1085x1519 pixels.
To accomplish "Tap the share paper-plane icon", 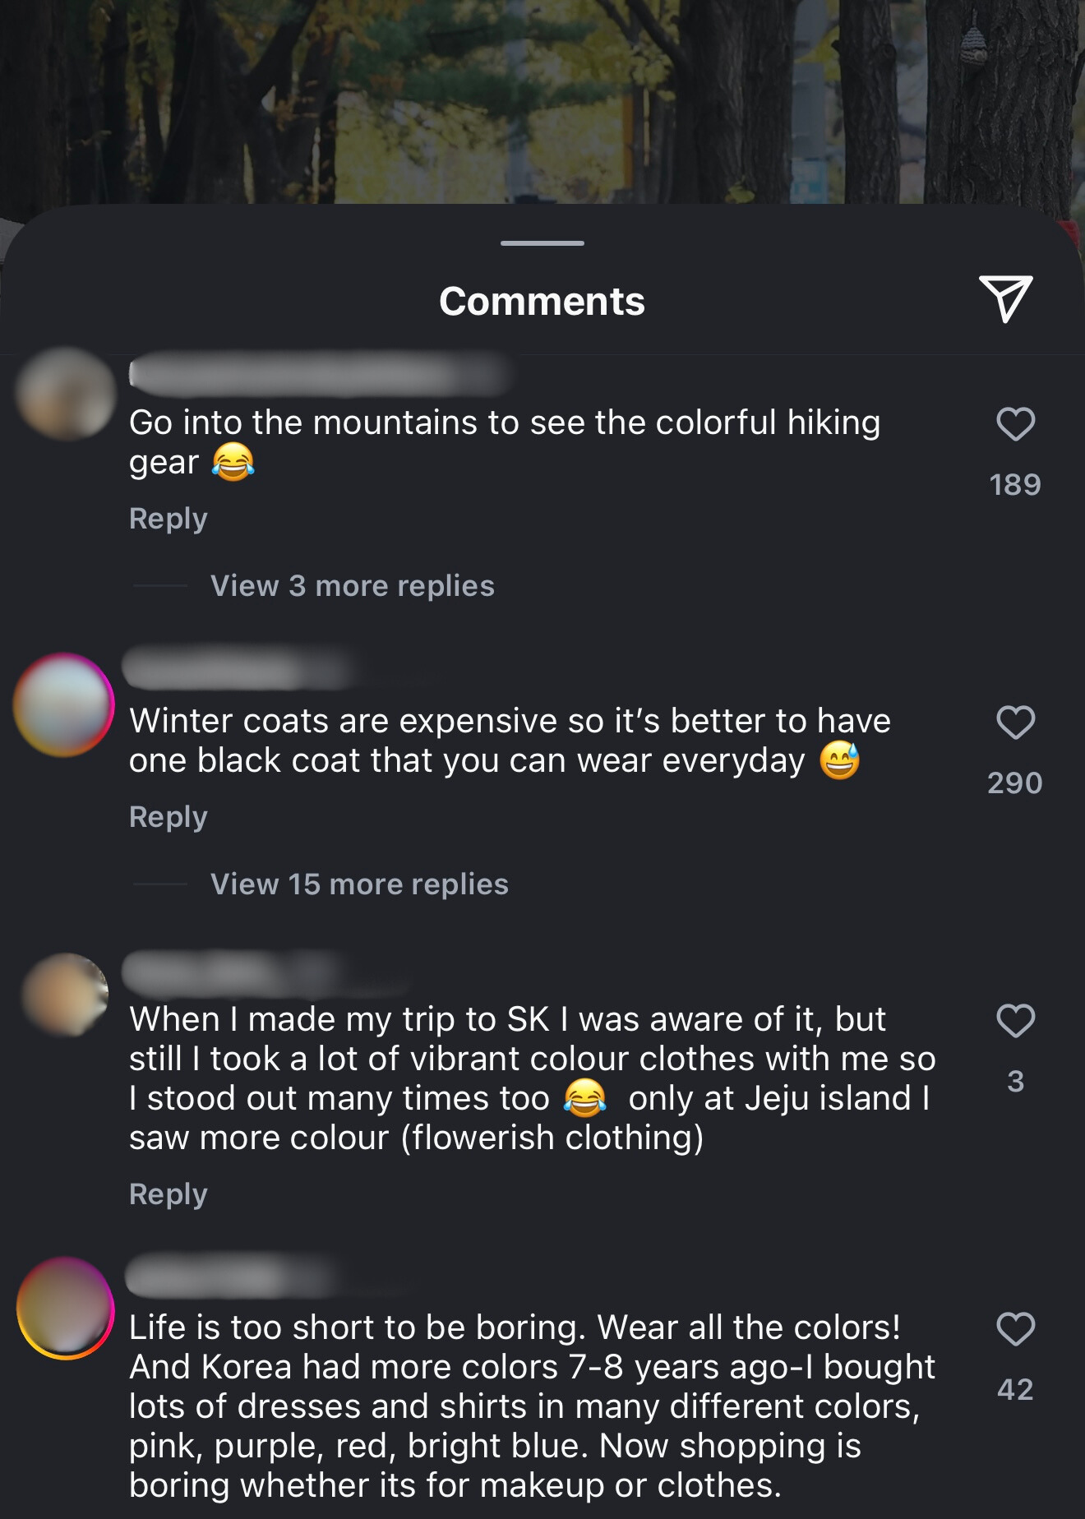I will click(x=1005, y=298).
